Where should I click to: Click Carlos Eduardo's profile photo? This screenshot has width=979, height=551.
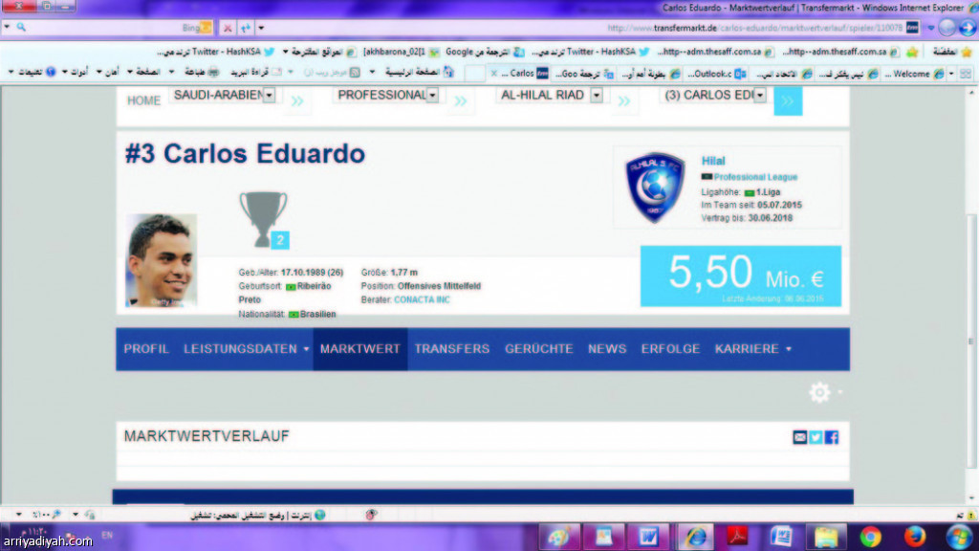click(161, 260)
